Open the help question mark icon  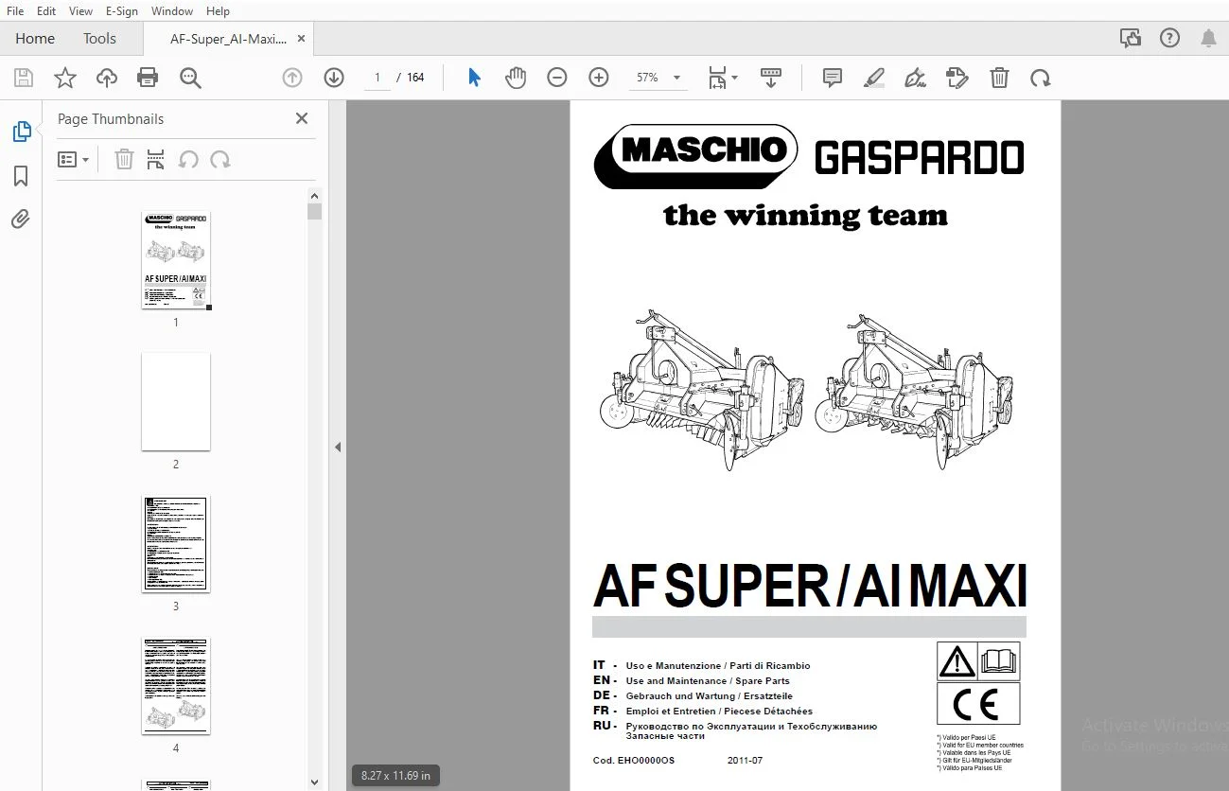(1169, 39)
